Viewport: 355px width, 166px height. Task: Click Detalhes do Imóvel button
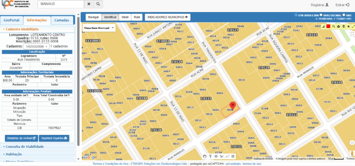point(21,138)
